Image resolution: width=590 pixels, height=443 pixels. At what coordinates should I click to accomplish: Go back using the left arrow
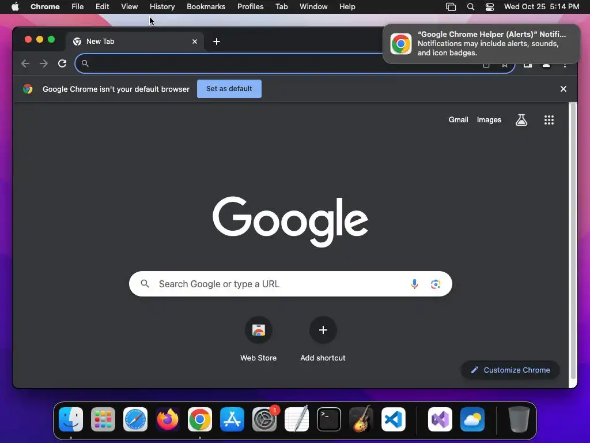tap(25, 63)
